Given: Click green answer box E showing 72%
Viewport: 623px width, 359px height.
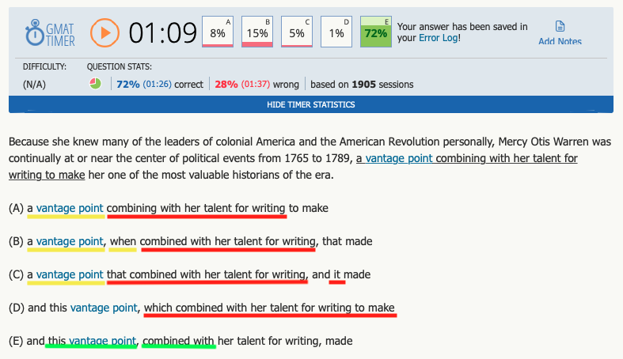Looking at the screenshot, I should click(375, 32).
